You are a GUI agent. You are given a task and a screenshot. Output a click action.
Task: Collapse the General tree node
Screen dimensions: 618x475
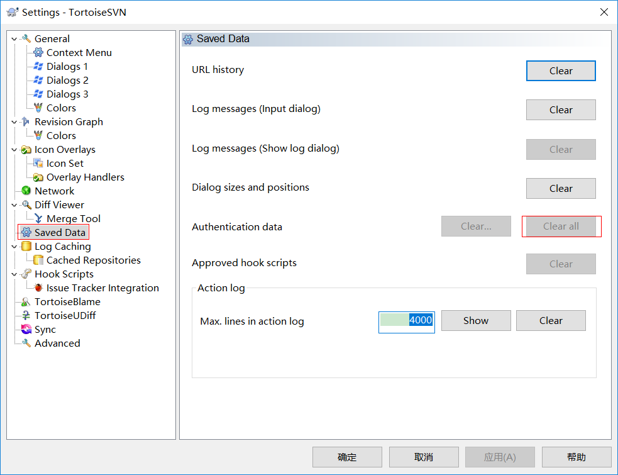click(14, 39)
